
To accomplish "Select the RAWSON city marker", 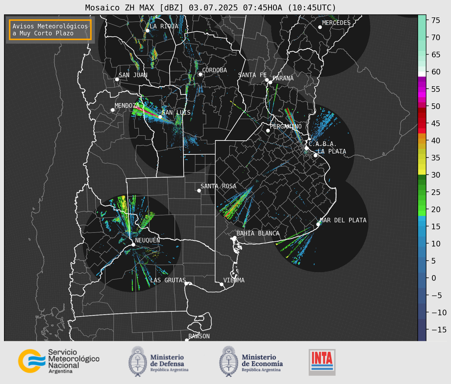I will point(187,340).
